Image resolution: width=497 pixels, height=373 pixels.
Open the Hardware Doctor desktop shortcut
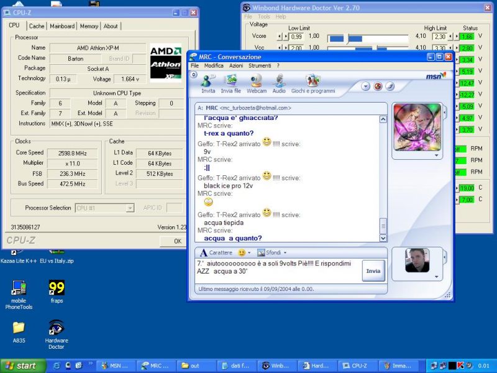point(57,334)
